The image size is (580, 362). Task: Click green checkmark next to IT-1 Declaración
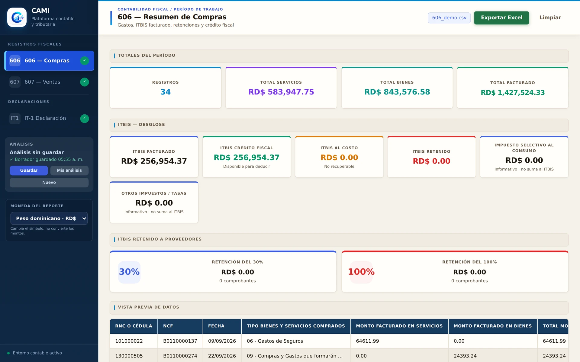point(85,118)
